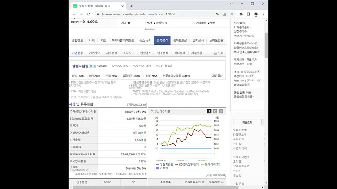Screen dimensions: 337x189
Task: Expand the PBR BPS(2022.12) help arrow
Action: tap(260, 80)
